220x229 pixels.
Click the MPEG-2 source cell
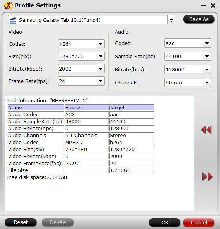pos(87,142)
